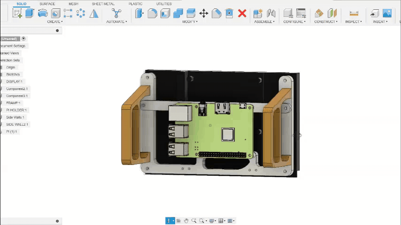This screenshot has width=401, height=225.
Task: Open the CONSTRUCT dropdown menu
Action: pyautogui.click(x=326, y=22)
